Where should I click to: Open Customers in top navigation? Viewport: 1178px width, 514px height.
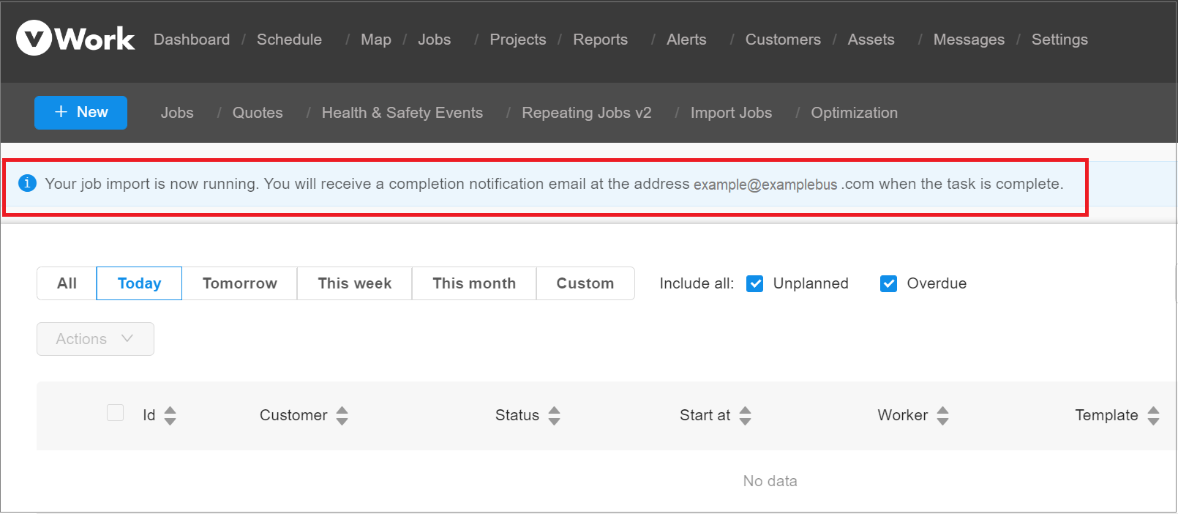783,40
